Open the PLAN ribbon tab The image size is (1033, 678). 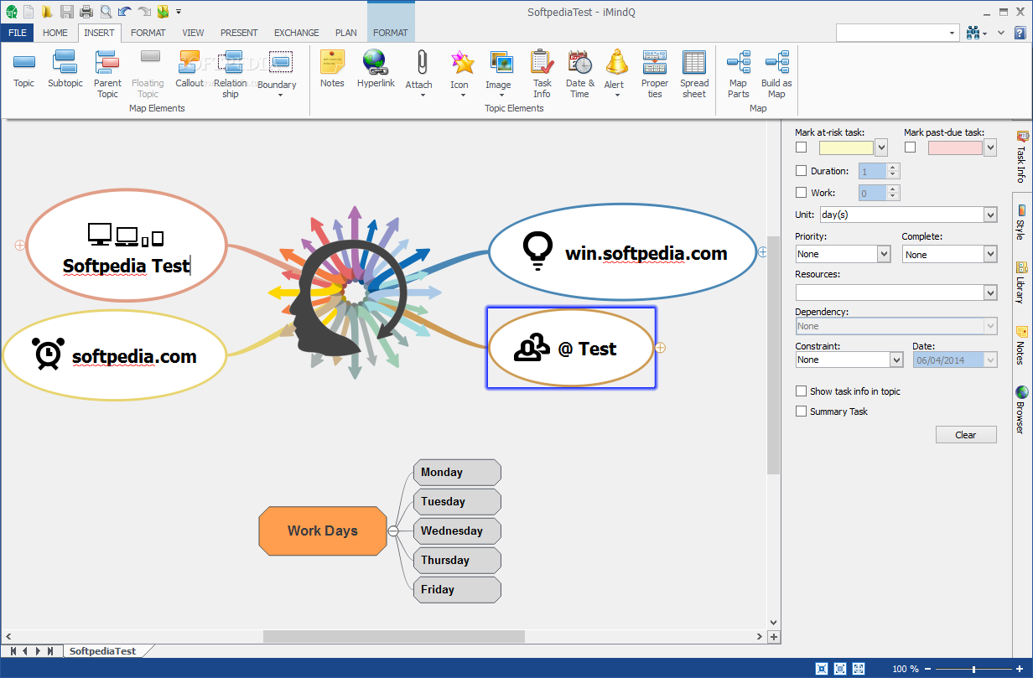pos(346,33)
